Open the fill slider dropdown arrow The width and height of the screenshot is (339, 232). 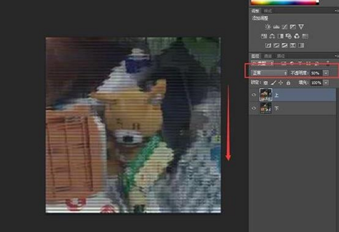point(326,83)
